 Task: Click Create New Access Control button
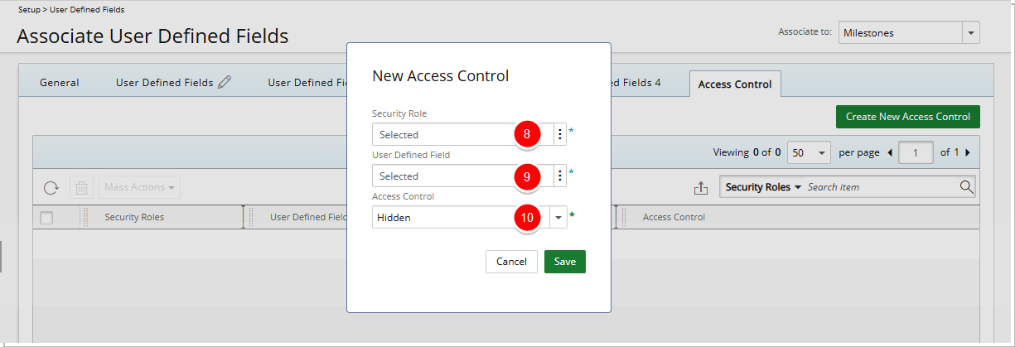coord(907,117)
